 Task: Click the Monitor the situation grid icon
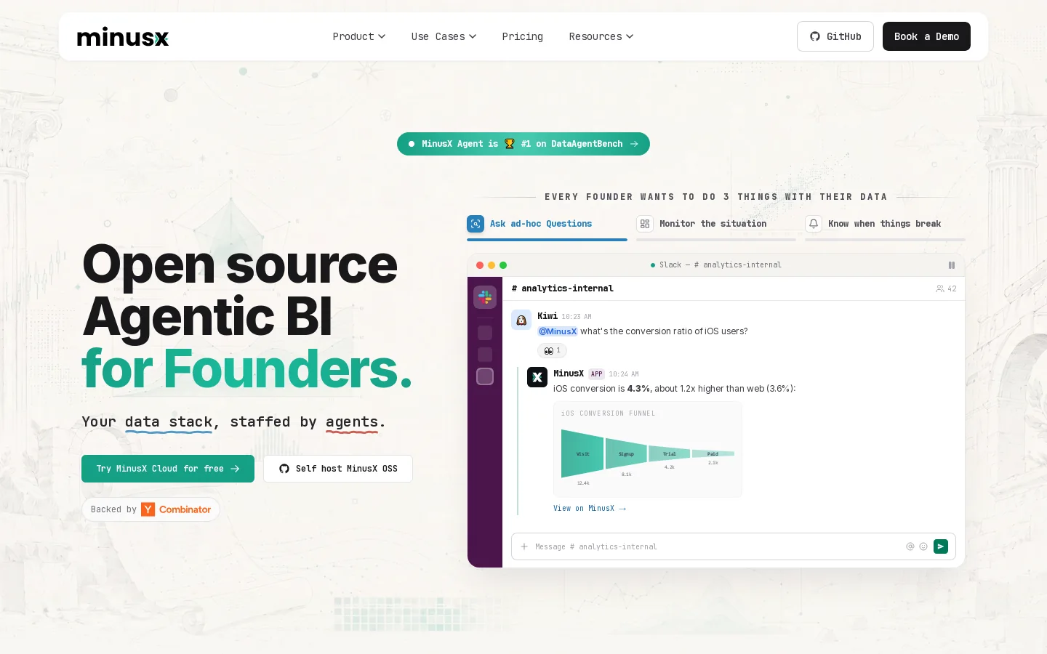tap(645, 224)
